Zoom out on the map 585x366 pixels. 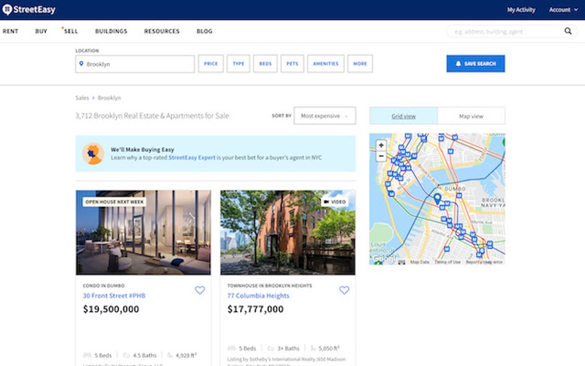[381, 156]
